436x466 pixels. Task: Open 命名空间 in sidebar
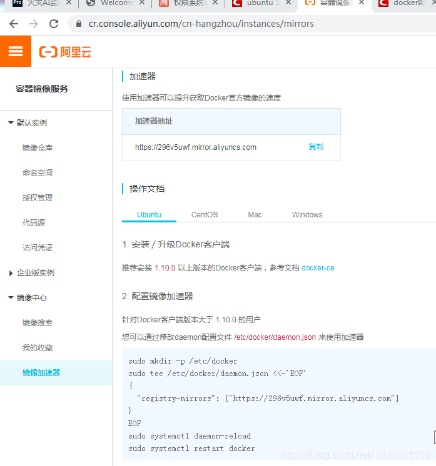38,172
